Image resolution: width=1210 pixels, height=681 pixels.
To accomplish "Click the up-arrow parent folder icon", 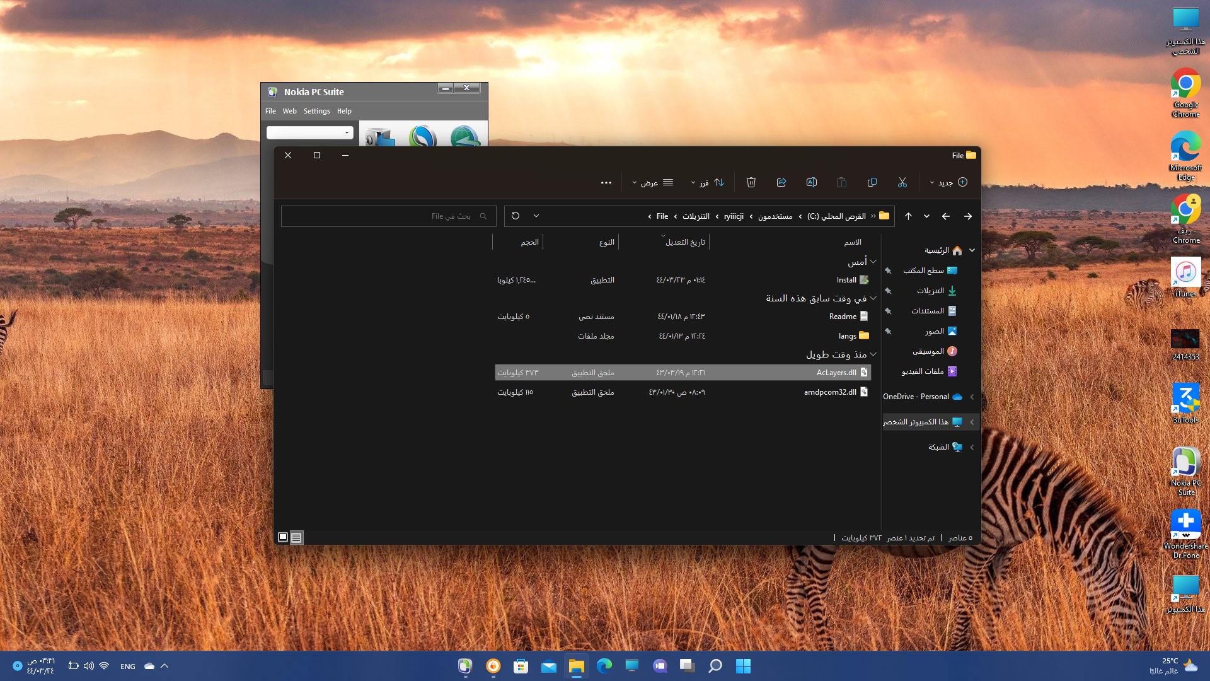I will coord(908,216).
